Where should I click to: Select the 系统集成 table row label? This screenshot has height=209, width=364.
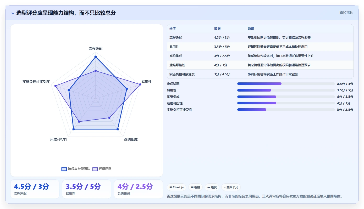(176, 56)
